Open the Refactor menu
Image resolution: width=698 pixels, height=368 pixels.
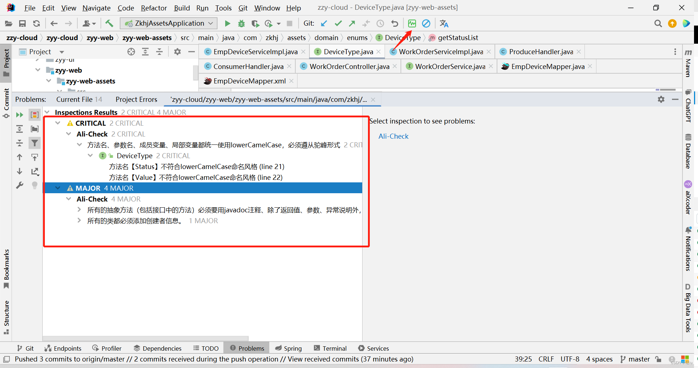click(154, 8)
